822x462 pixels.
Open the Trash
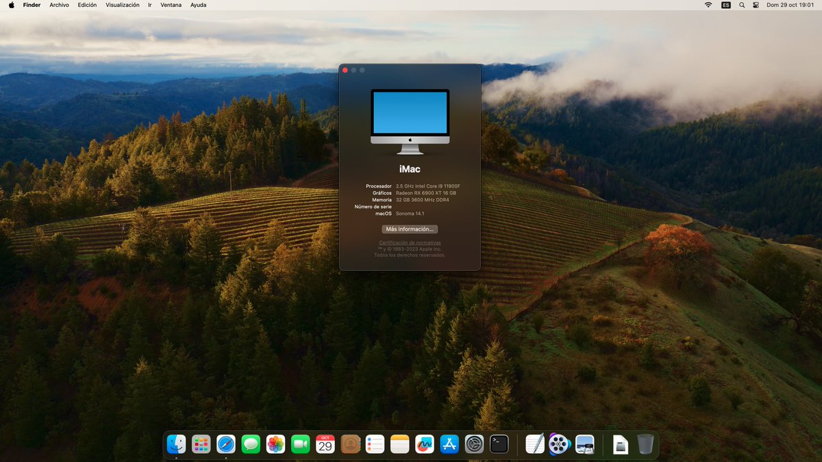tap(645, 444)
